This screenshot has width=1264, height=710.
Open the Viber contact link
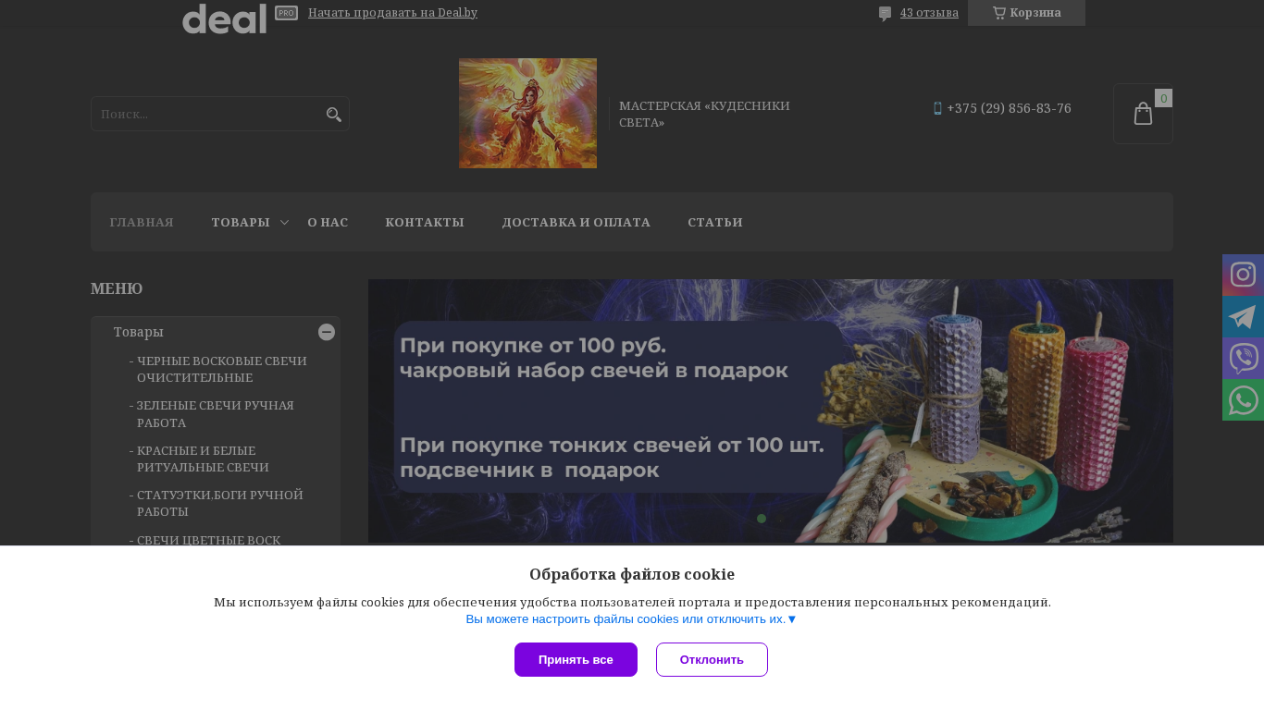point(1243,358)
